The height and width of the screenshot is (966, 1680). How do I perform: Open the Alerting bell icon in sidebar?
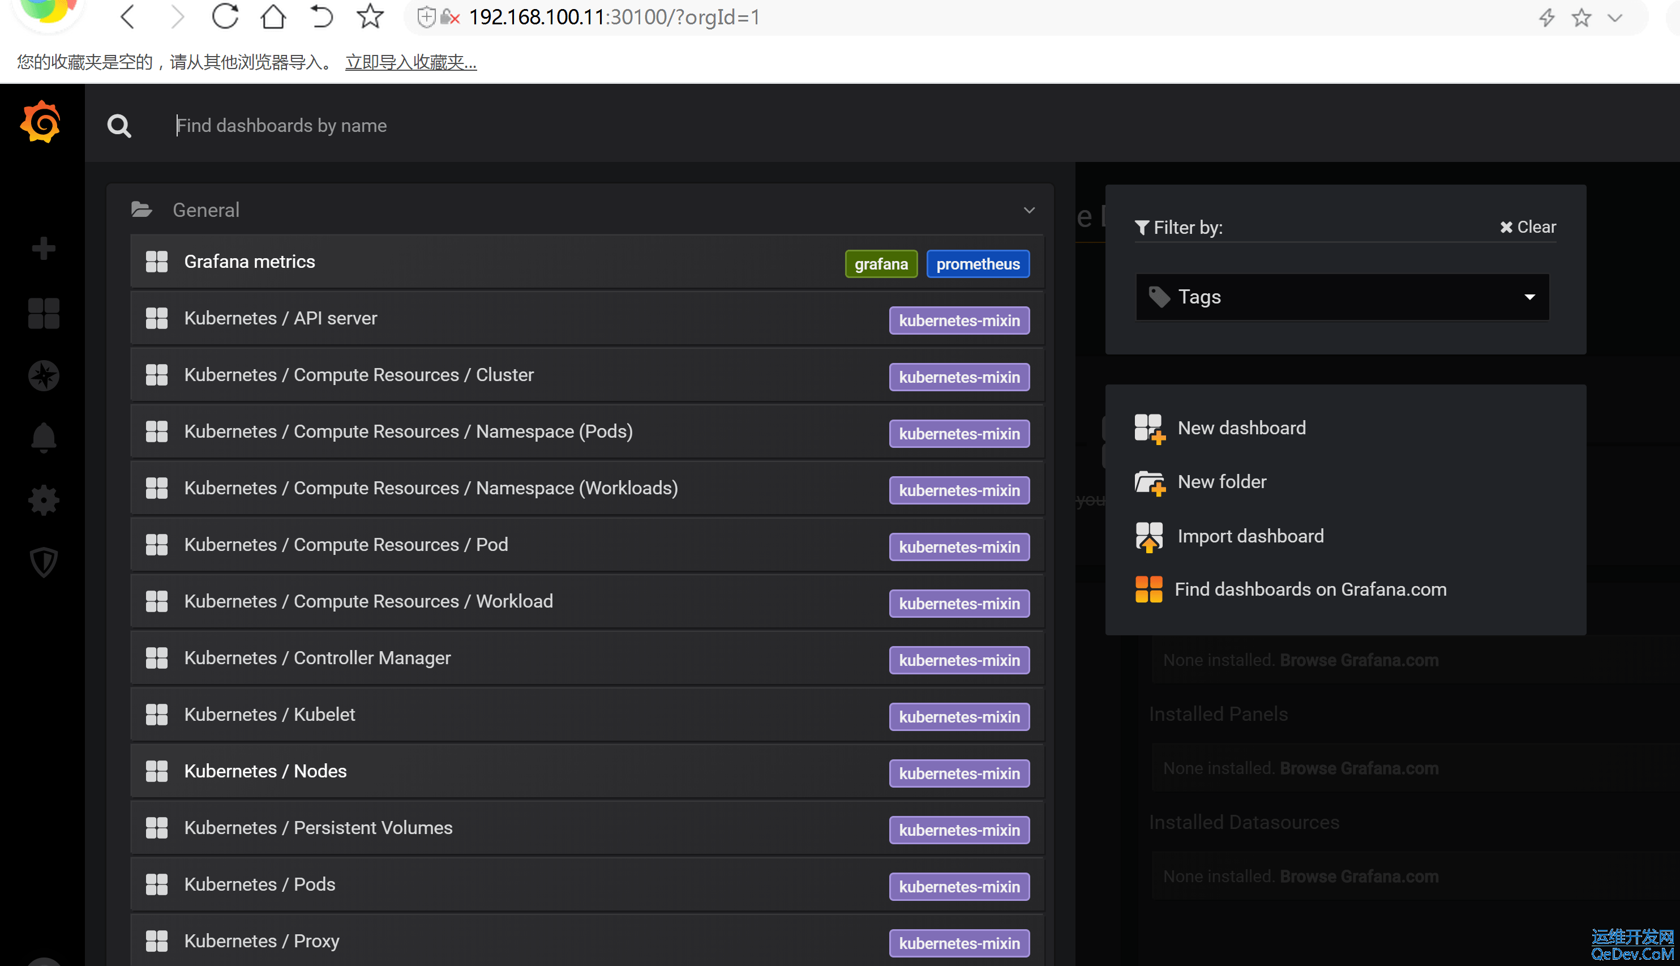point(44,438)
